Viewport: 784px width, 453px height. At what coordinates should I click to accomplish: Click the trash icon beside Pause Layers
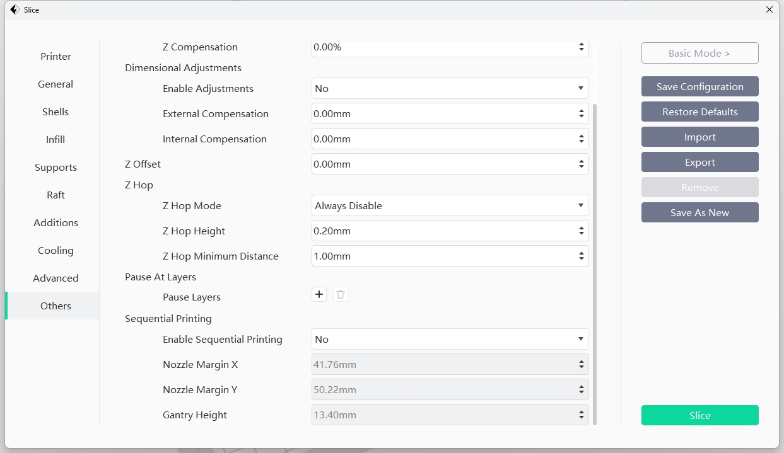341,294
